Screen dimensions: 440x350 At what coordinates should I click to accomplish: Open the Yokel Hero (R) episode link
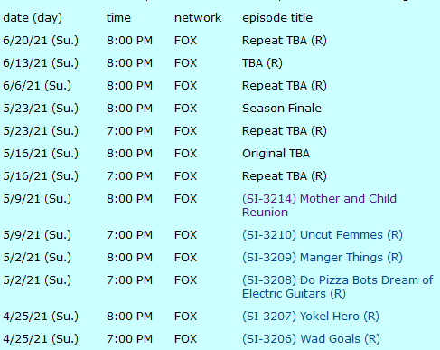click(311, 317)
